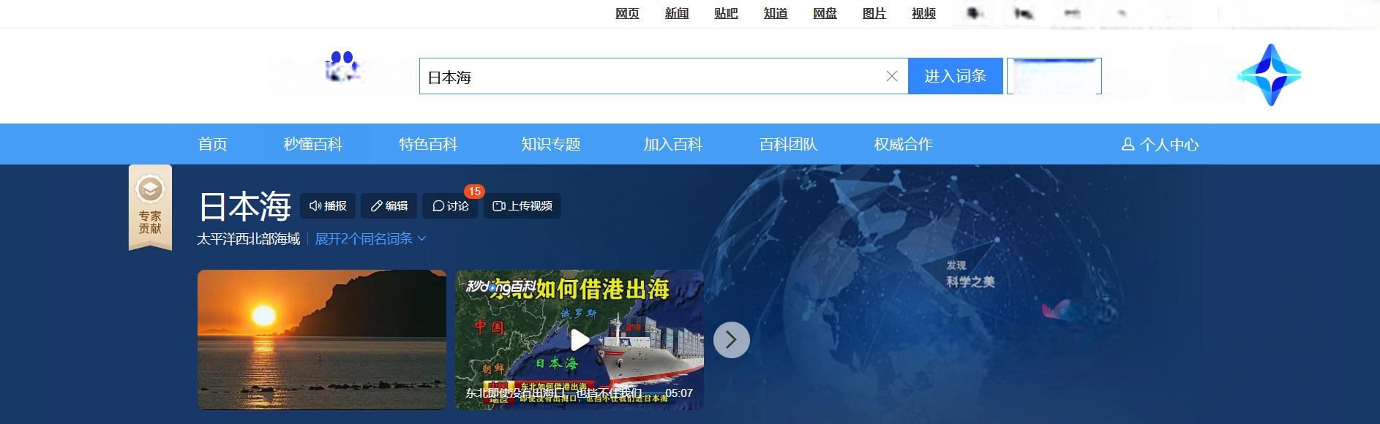The width and height of the screenshot is (1380, 424).
Task: Open 个人中心 user center
Action: click(1160, 145)
